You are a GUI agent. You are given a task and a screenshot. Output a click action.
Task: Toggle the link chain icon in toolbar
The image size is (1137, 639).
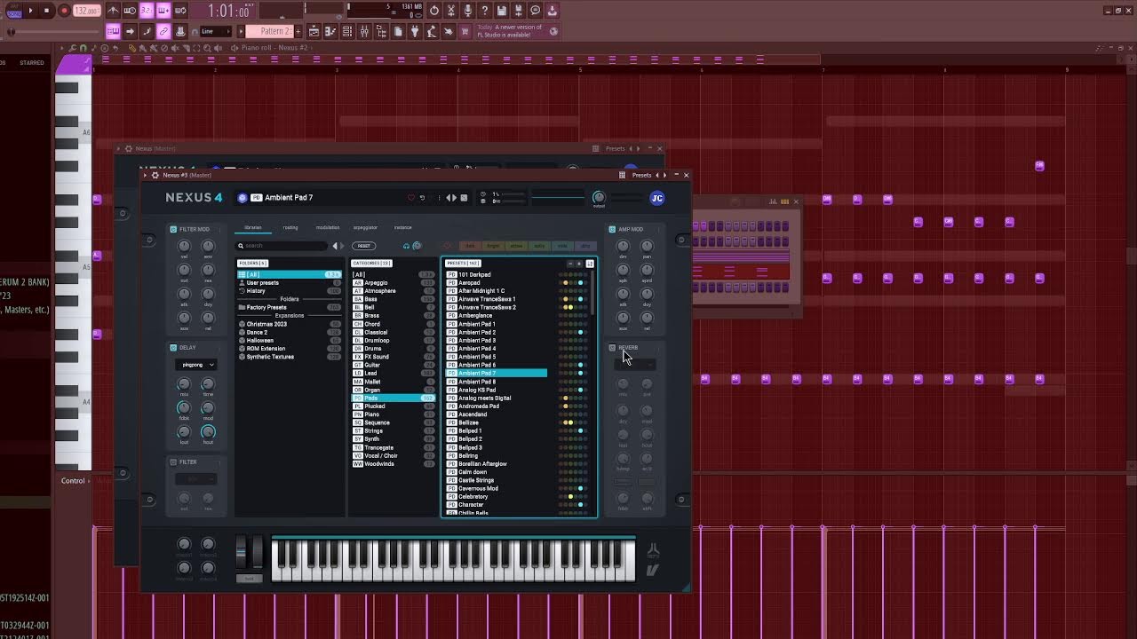point(163,31)
